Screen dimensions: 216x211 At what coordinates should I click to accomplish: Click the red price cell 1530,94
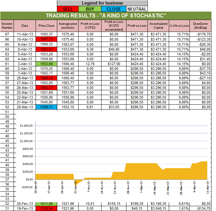point(47,208)
